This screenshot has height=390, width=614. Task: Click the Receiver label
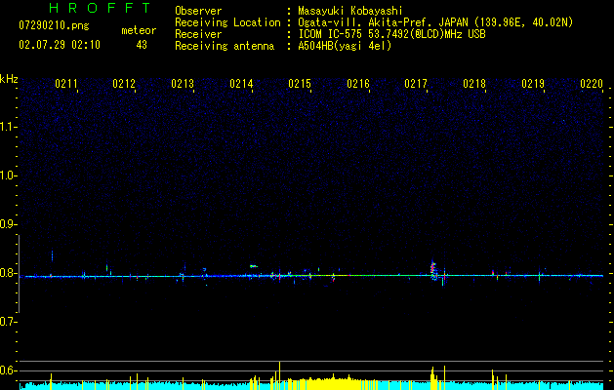tap(198, 34)
